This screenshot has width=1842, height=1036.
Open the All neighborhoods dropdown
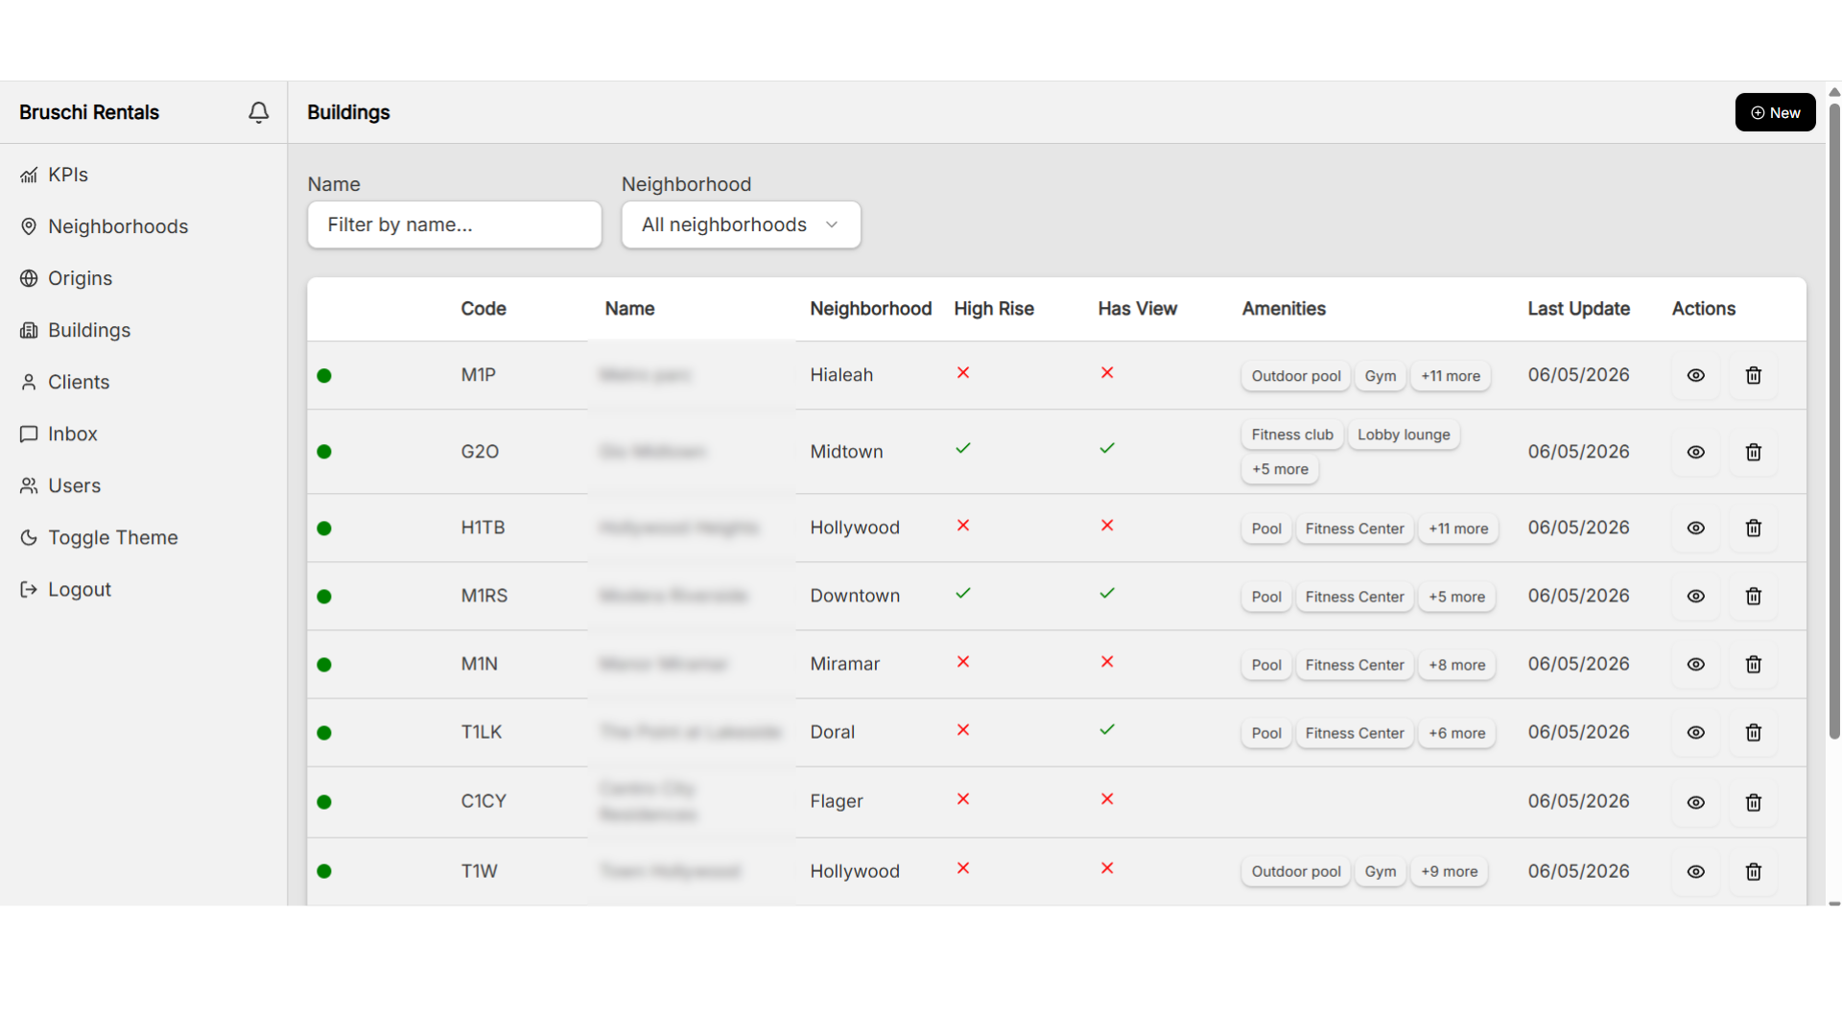click(741, 224)
